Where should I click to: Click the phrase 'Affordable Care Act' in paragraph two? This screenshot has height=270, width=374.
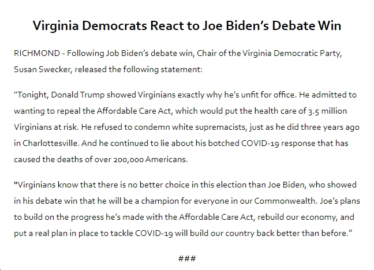point(134,111)
